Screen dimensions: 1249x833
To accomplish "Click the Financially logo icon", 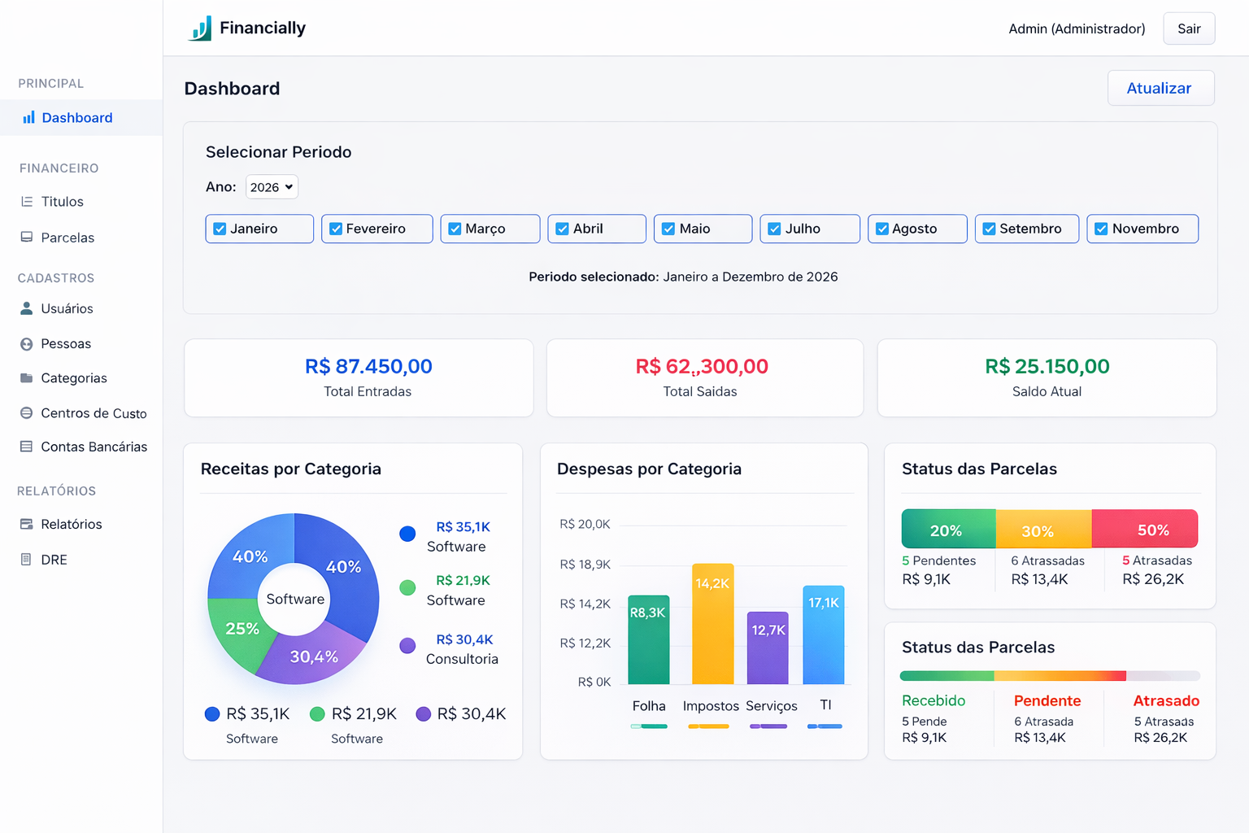I will tap(200, 28).
